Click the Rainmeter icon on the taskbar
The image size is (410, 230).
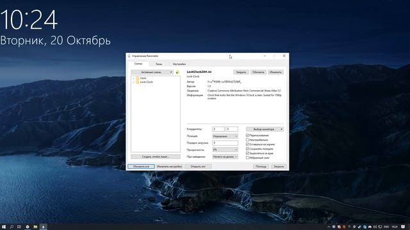(43, 227)
